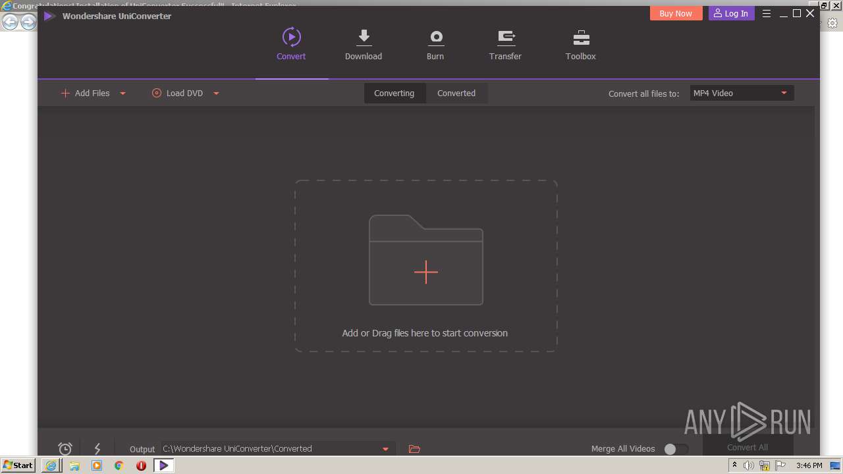Open Windows Start menu
The width and height of the screenshot is (843, 474).
pos(18,465)
